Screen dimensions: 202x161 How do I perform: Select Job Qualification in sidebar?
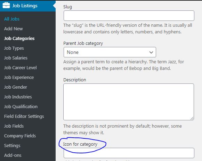click(21, 106)
